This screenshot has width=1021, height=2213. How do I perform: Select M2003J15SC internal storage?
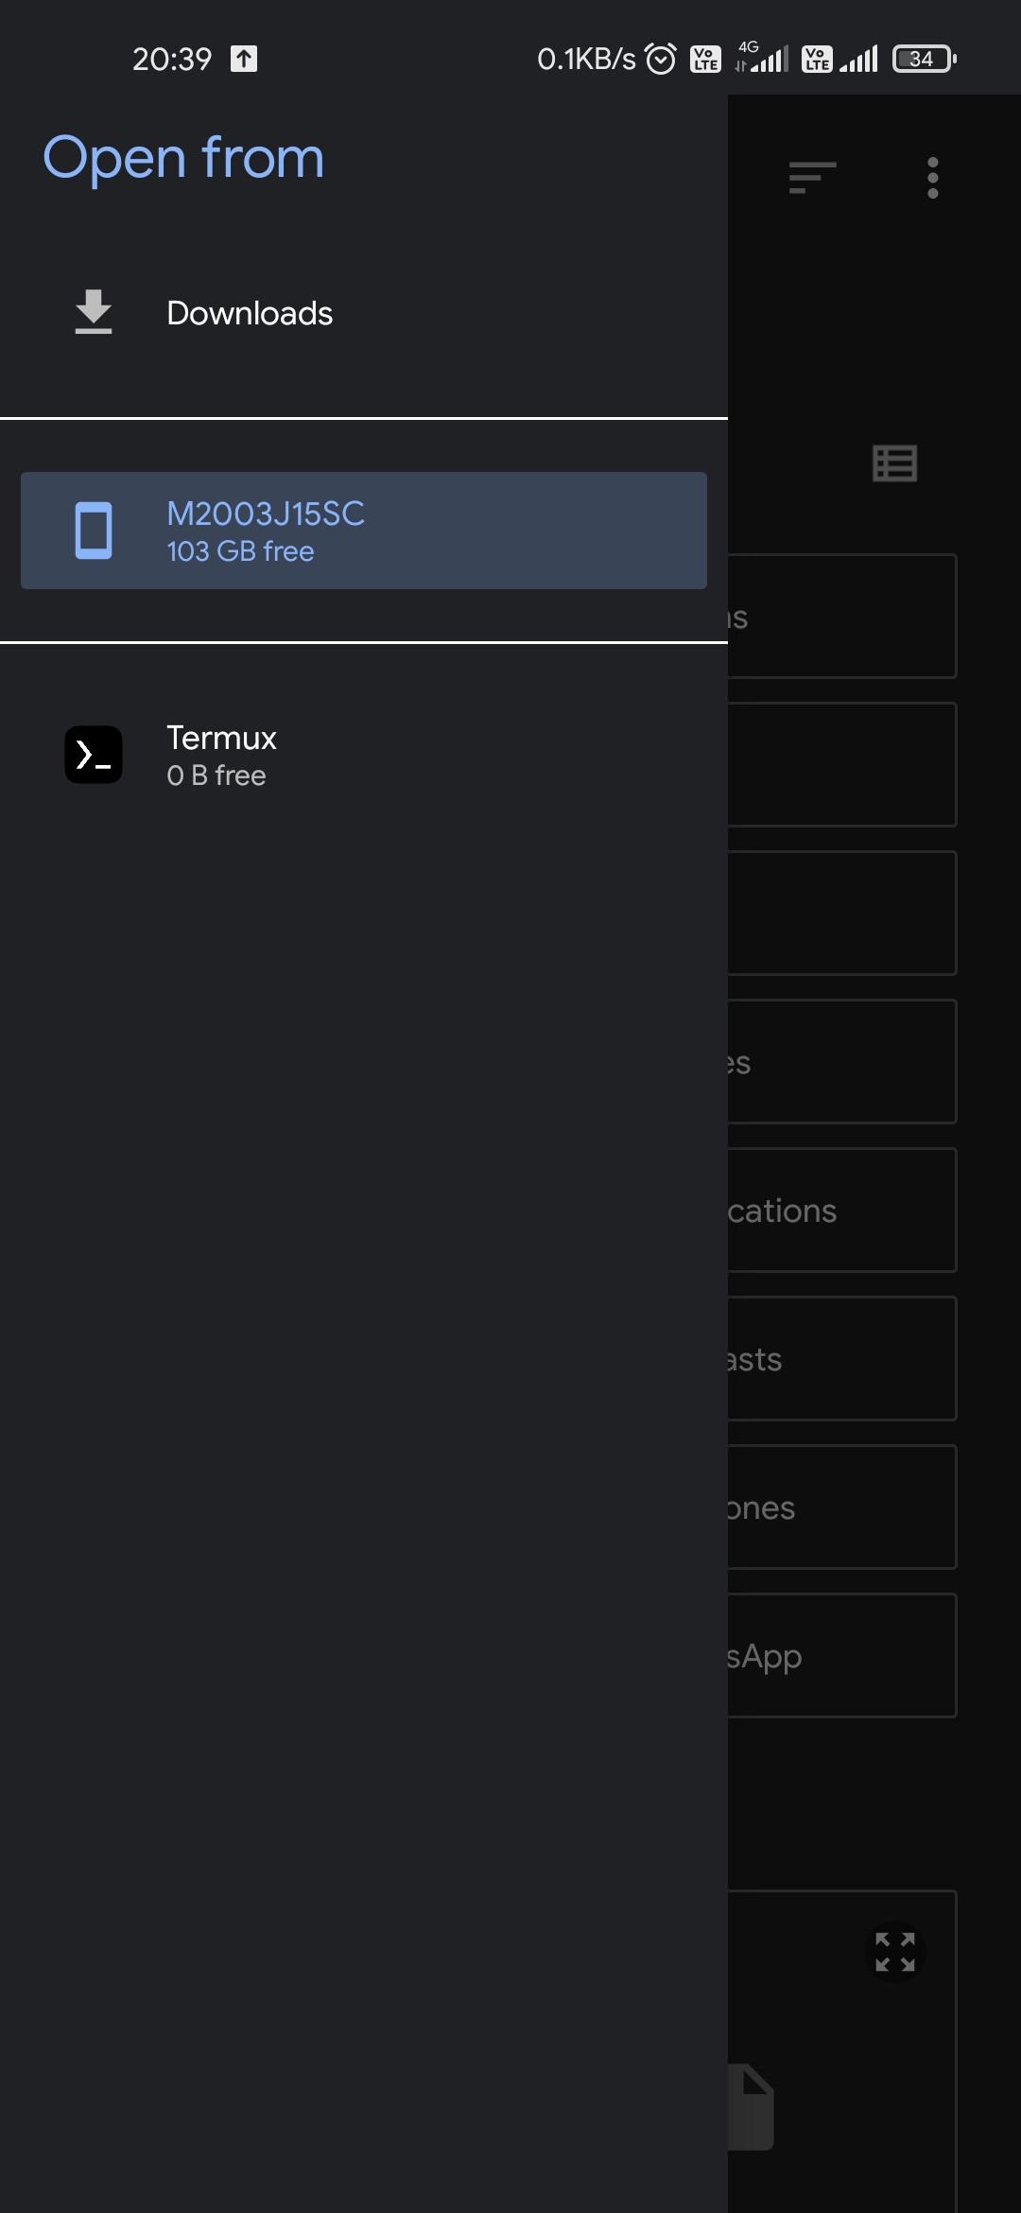click(x=363, y=531)
